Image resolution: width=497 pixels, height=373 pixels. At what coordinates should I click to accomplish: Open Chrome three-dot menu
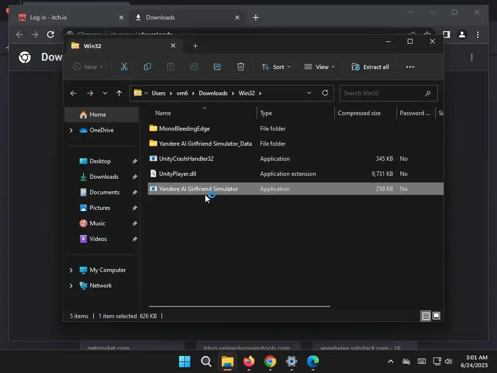(x=478, y=34)
